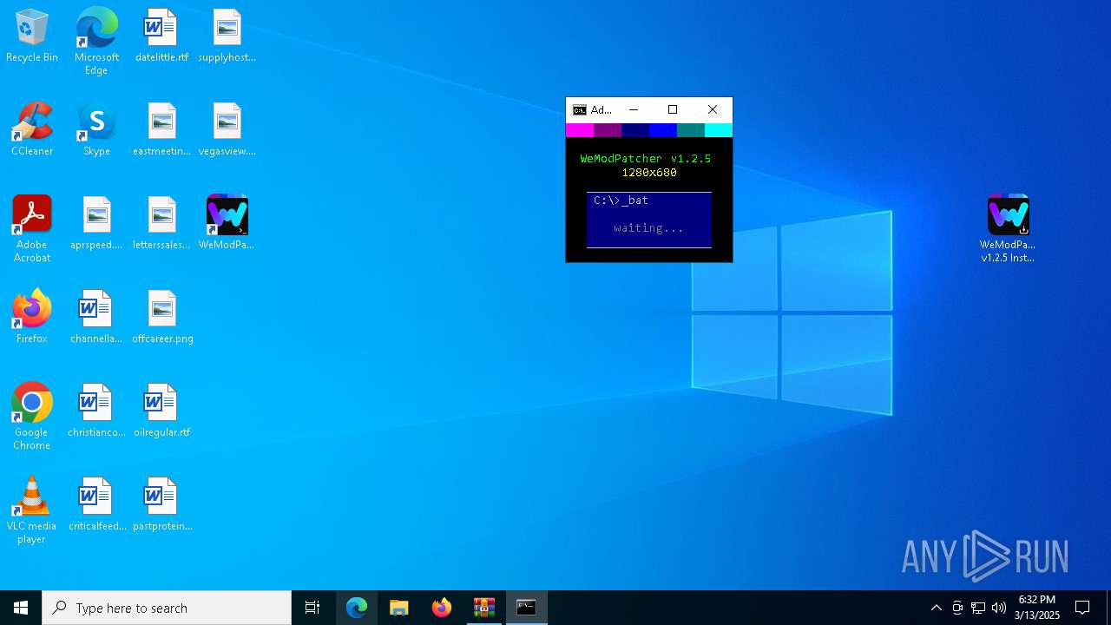Click the "waiting..." status text

click(x=648, y=228)
